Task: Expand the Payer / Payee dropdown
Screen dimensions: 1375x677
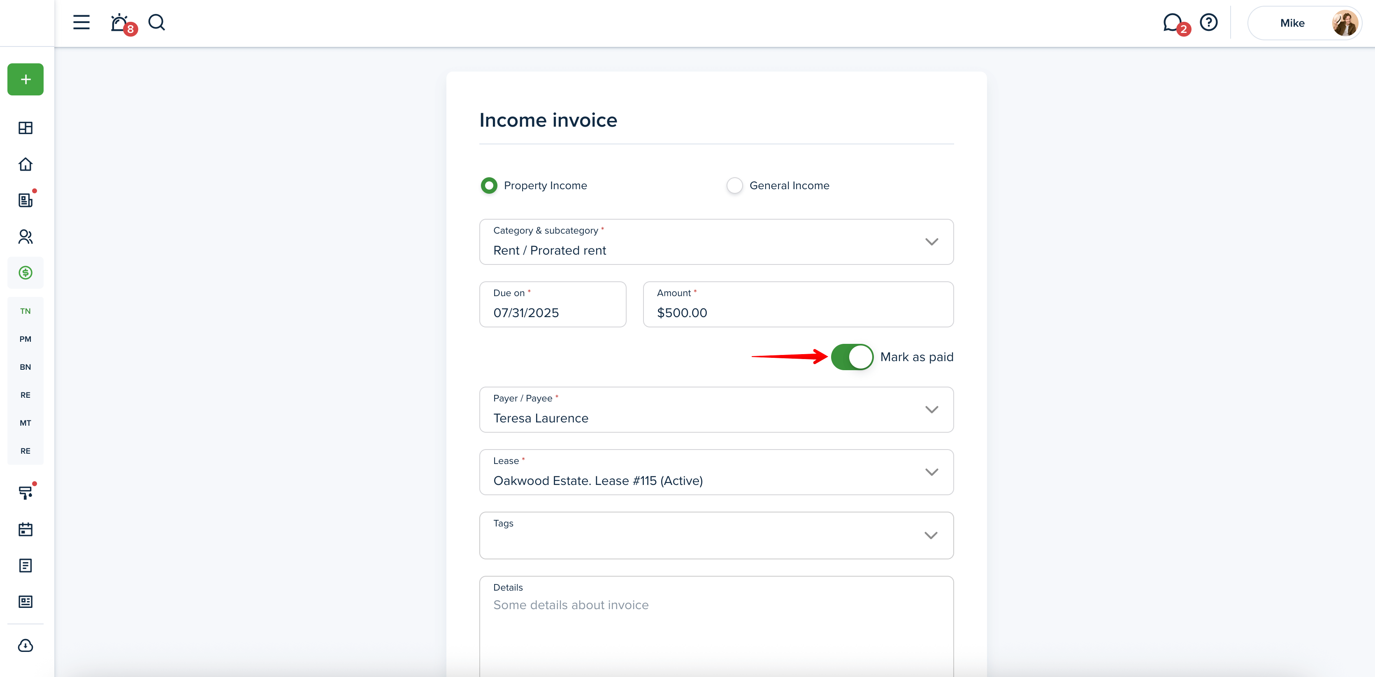Action: [716, 410]
